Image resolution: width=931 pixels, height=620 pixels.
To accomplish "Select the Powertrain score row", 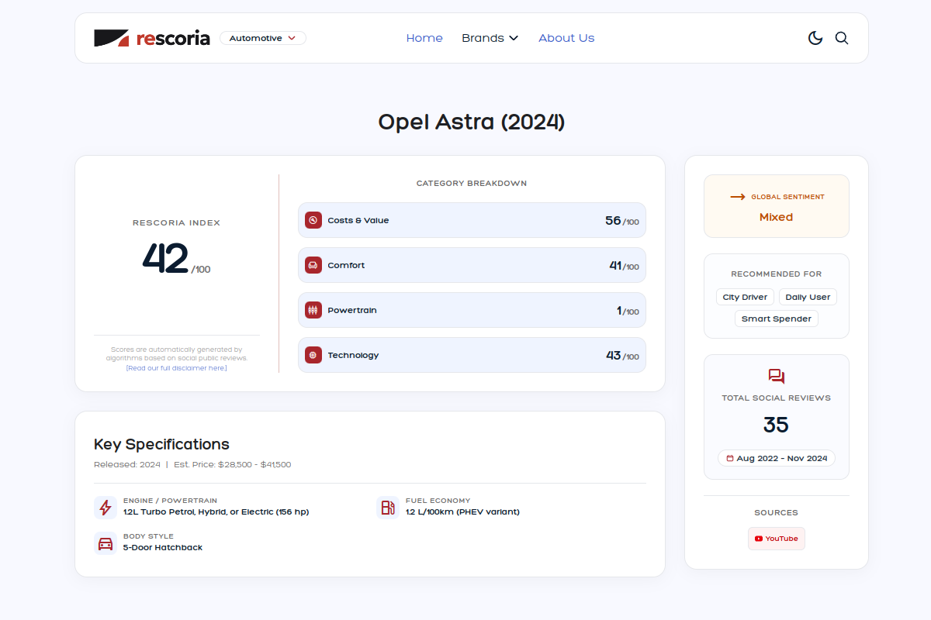I will click(x=472, y=310).
